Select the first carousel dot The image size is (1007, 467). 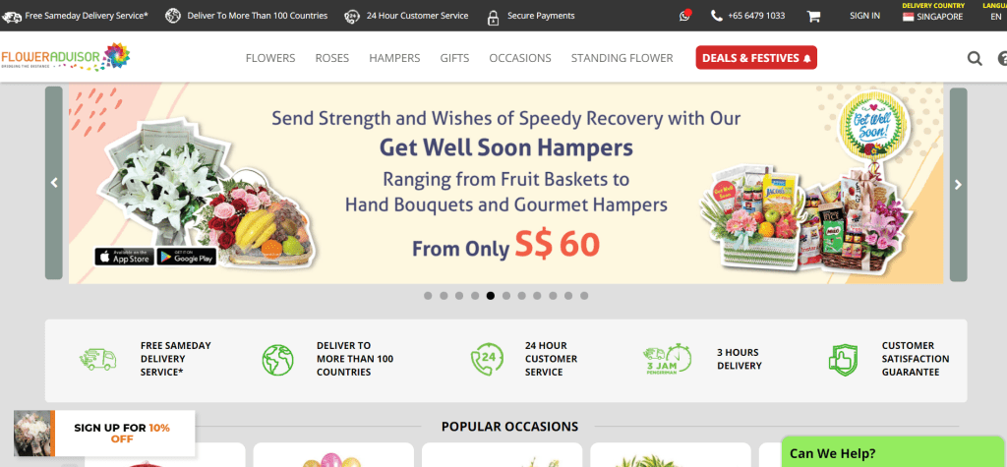coord(428,296)
